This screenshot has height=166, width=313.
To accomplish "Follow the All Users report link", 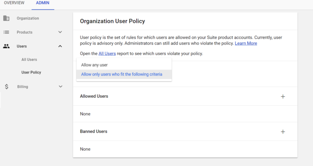I will click(107, 54).
